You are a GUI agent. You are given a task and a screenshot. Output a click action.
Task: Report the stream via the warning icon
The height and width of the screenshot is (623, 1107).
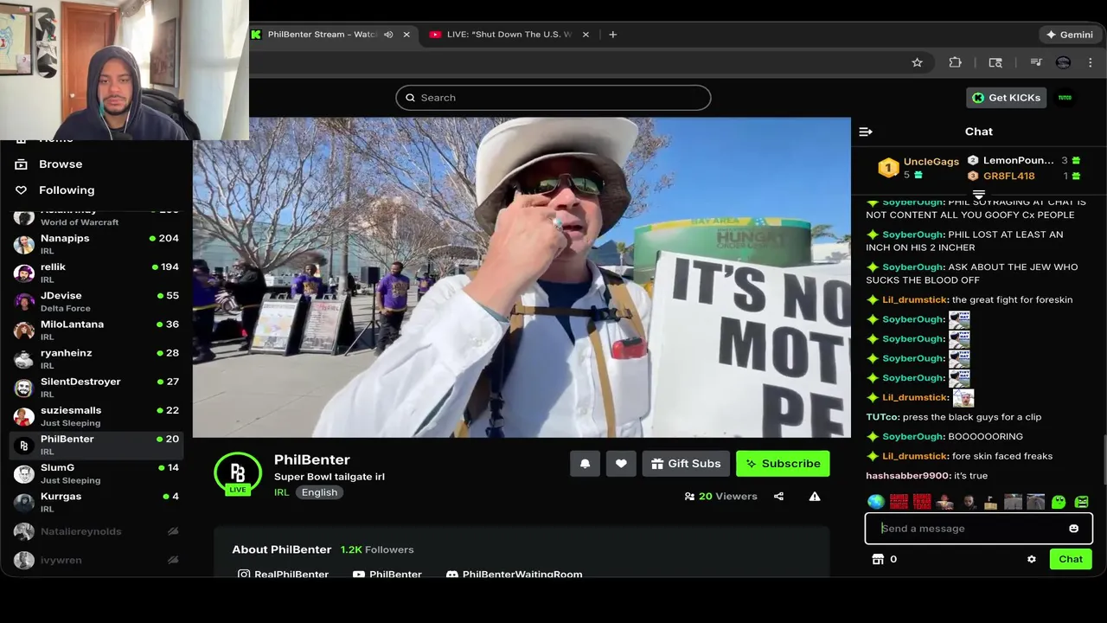click(x=815, y=497)
